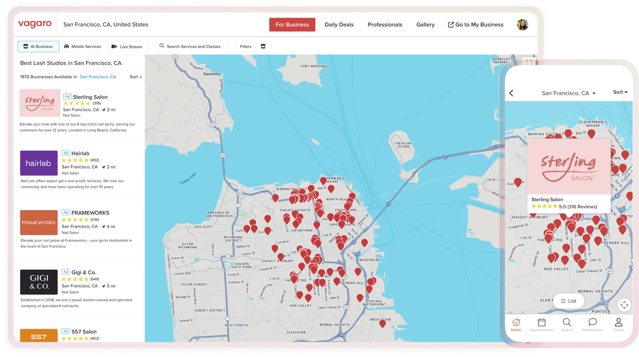The width and height of the screenshot is (639, 357).
Task: Click the Ad badge beside FRAMEWORKS
Action: click(66, 212)
